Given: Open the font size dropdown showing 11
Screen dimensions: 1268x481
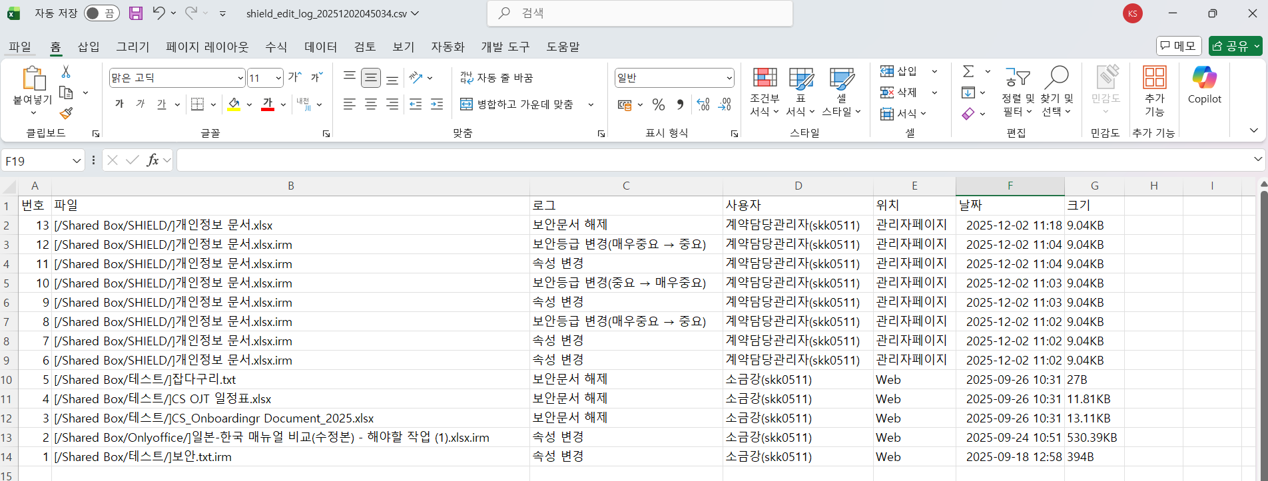Looking at the screenshot, I should (x=278, y=78).
